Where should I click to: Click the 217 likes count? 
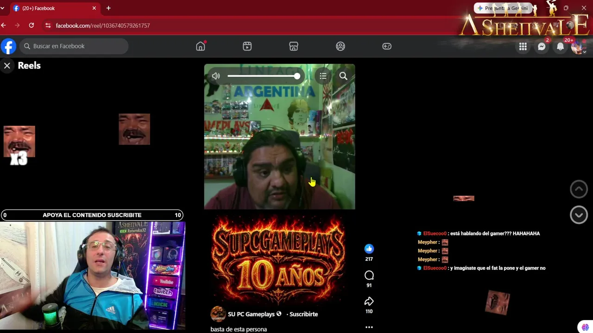point(369,259)
